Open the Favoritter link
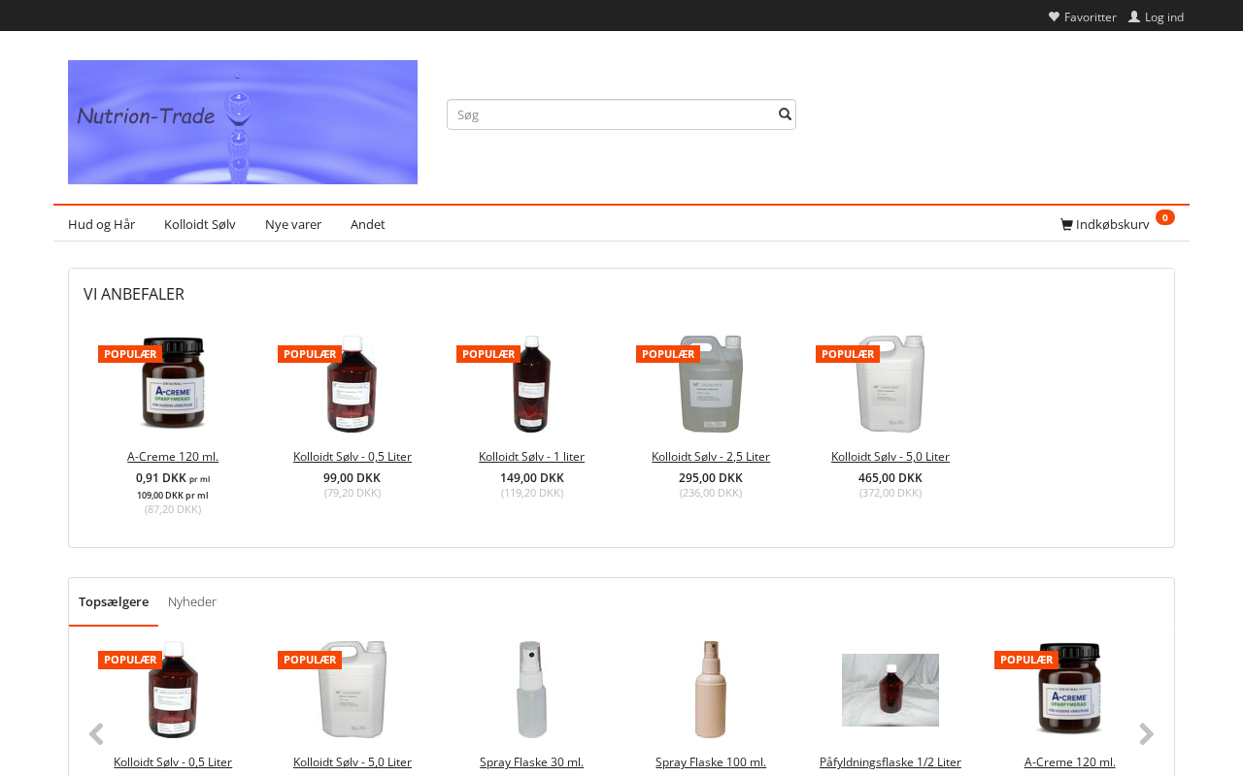This screenshot has width=1243, height=776. [1083, 16]
